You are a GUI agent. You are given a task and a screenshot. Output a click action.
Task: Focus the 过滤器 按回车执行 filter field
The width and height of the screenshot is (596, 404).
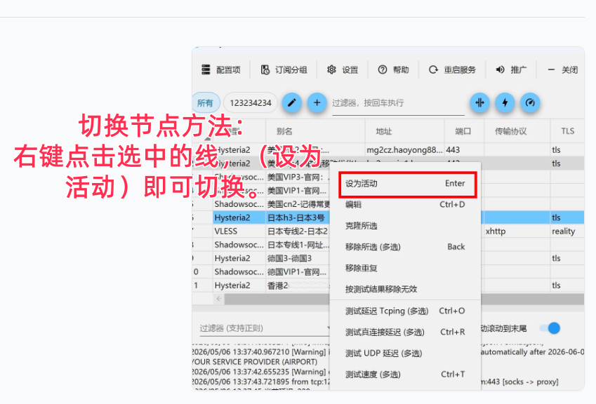398,103
